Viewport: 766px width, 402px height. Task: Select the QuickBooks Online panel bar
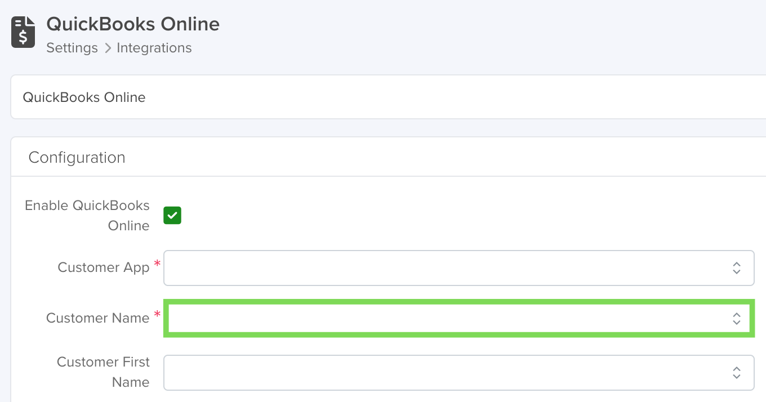coord(388,97)
